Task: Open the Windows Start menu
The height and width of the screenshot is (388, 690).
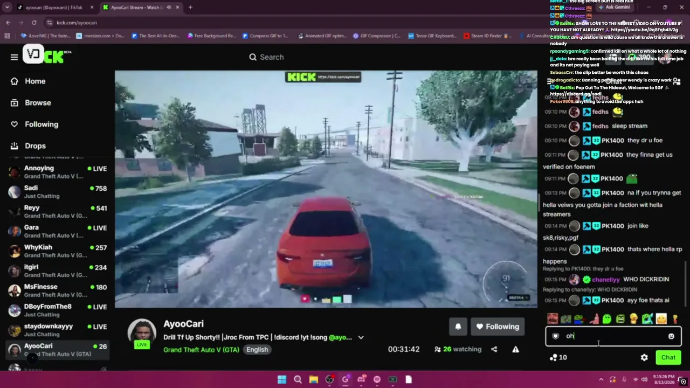Action: [x=282, y=379]
